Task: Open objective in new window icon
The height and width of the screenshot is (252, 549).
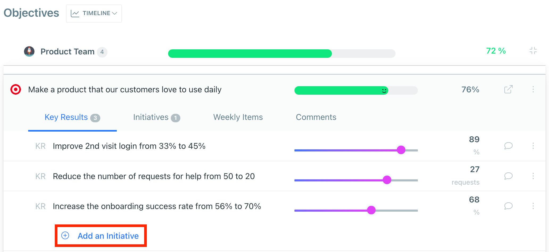Action: click(508, 89)
